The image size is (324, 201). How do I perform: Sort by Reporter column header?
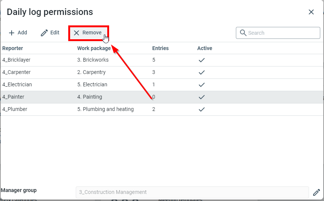tap(13, 48)
